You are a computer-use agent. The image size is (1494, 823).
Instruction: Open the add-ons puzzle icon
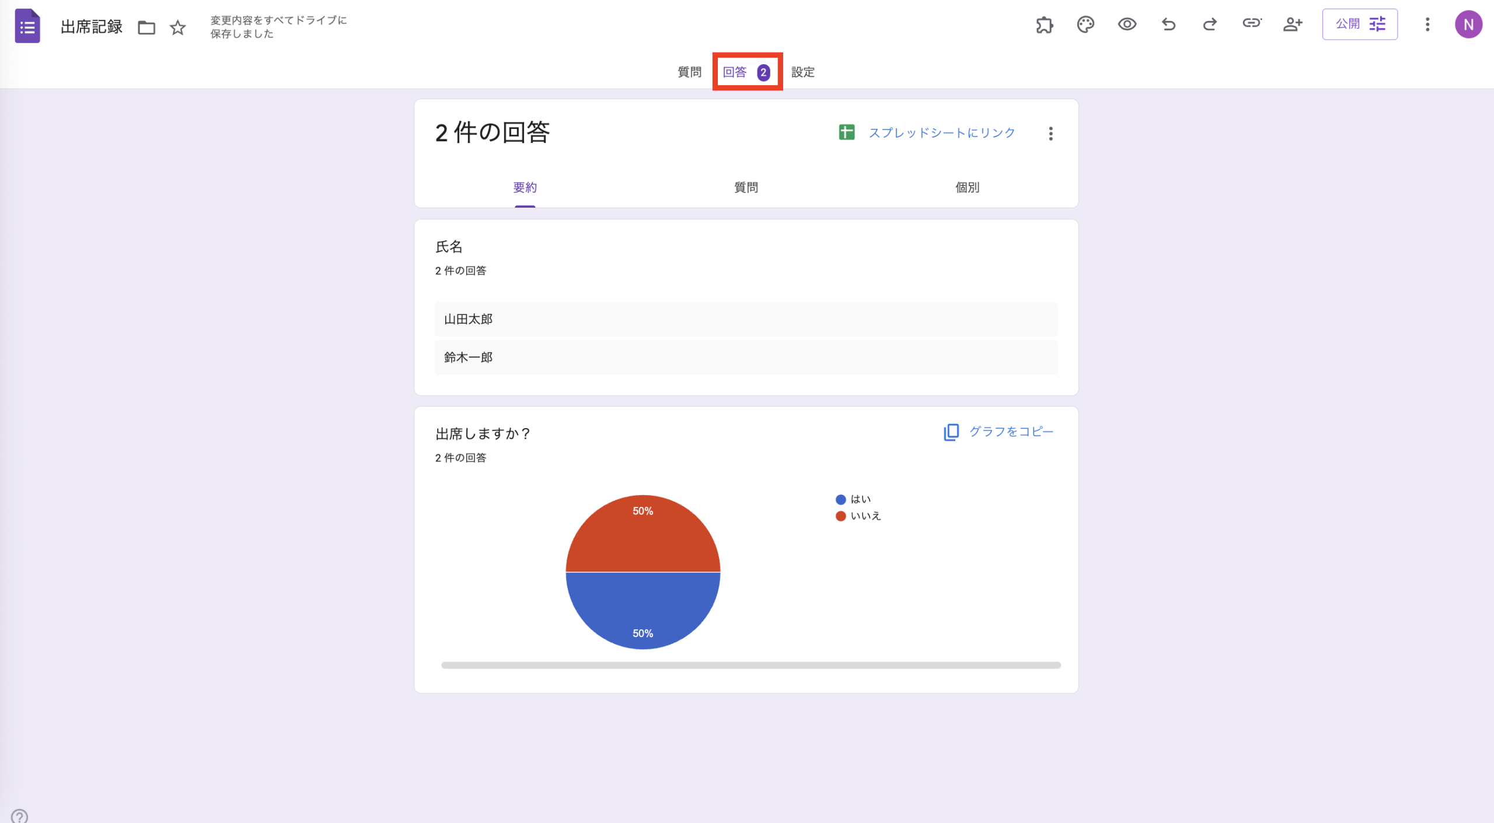[x=1045, y=24]
